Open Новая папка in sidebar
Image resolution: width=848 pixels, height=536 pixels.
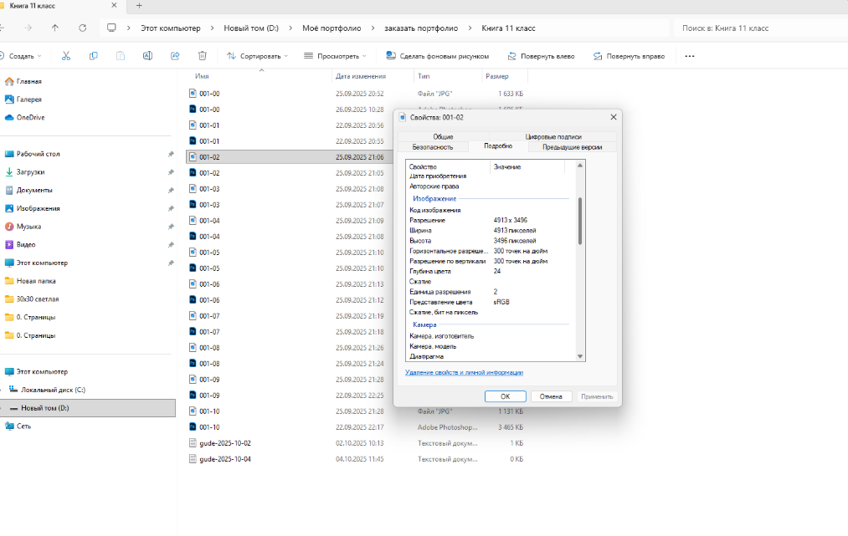pyautogui.click(x=36, y=281)
